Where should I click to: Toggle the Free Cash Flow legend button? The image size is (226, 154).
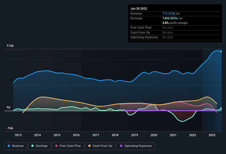(68, 146)
